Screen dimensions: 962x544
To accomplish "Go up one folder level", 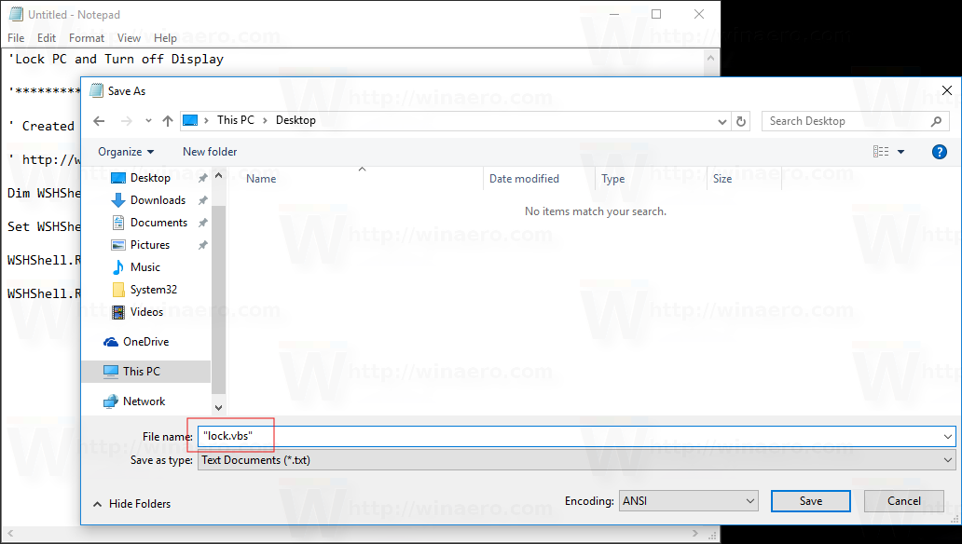I will tap(167, 120).
